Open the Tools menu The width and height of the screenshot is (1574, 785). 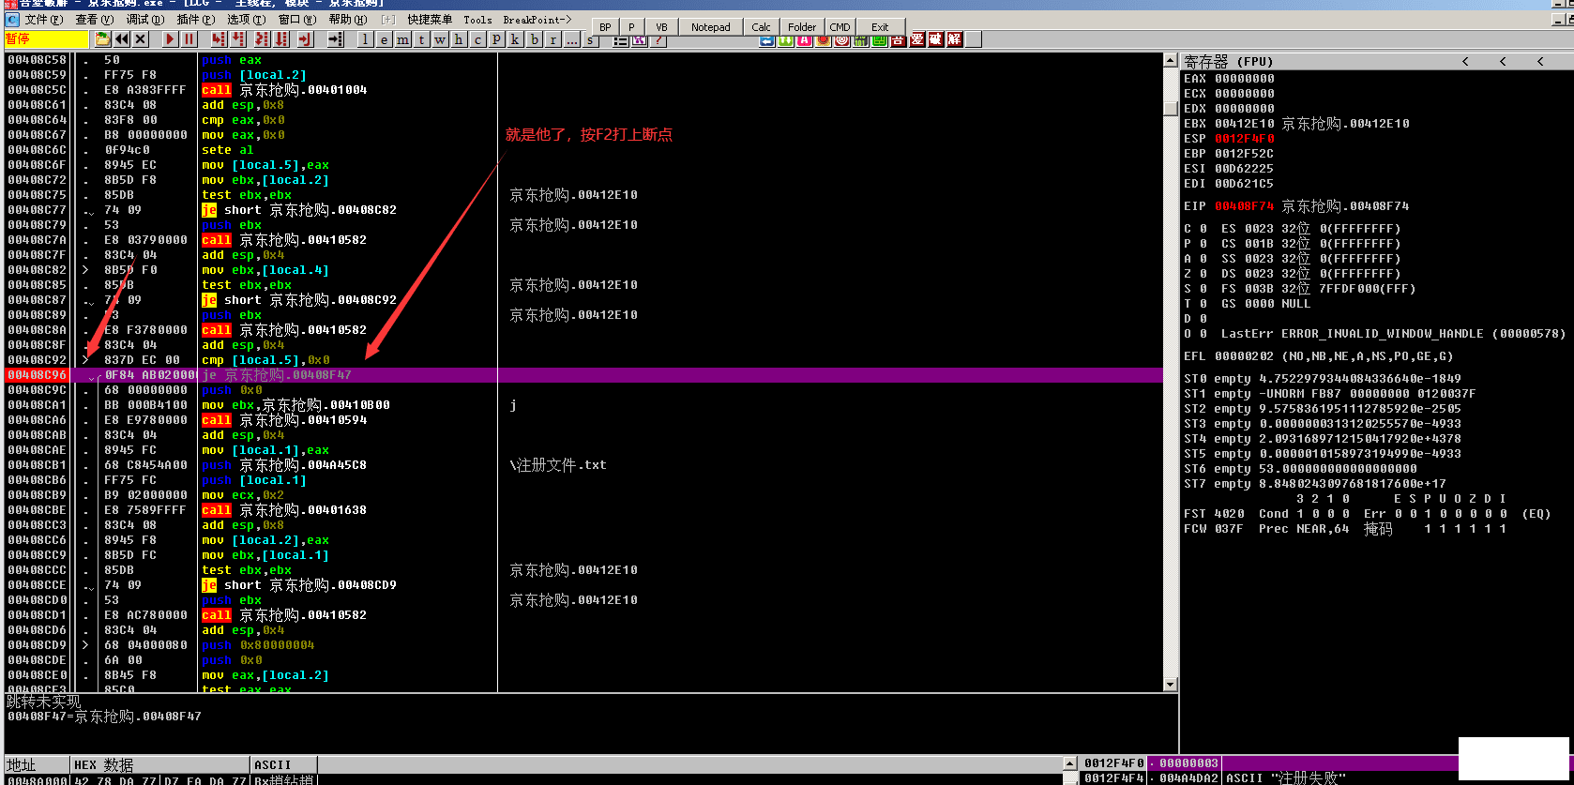pyautogui.click(x=477, y=20)
